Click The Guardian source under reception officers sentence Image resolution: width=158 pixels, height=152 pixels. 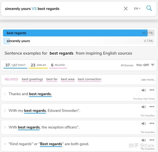point(148,132)
